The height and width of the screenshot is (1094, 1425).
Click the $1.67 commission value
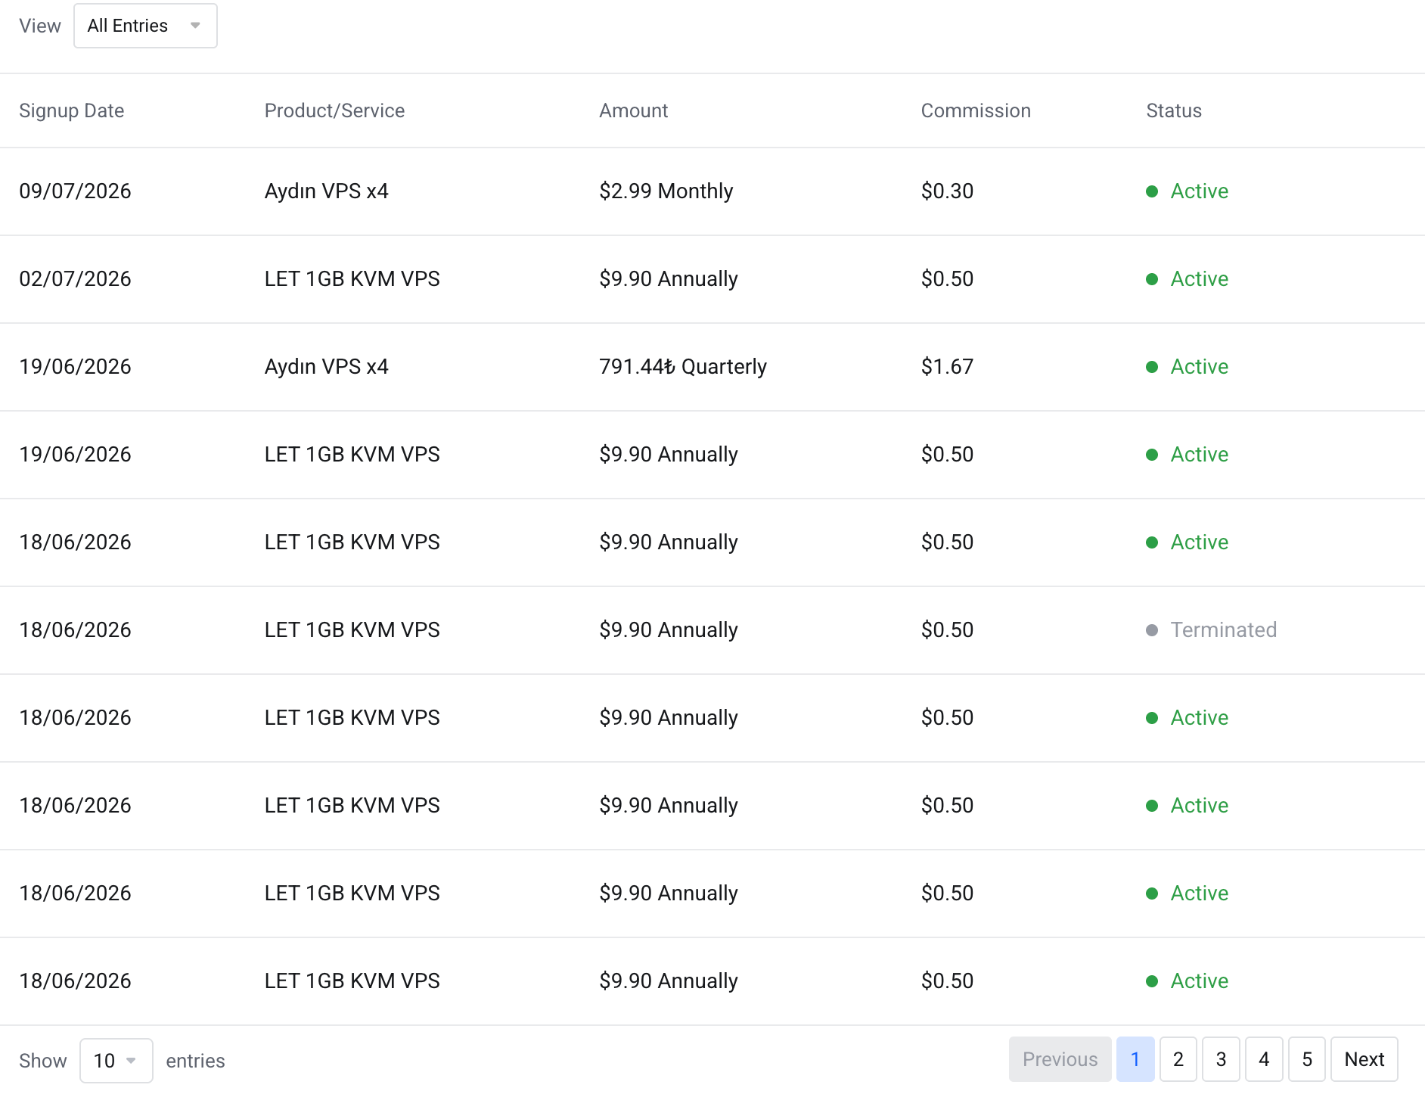pyautogui.click(x=947, y=366)
